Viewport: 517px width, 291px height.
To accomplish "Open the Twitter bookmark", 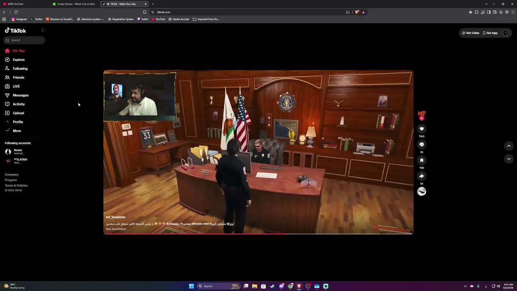I will pos(36,19).
